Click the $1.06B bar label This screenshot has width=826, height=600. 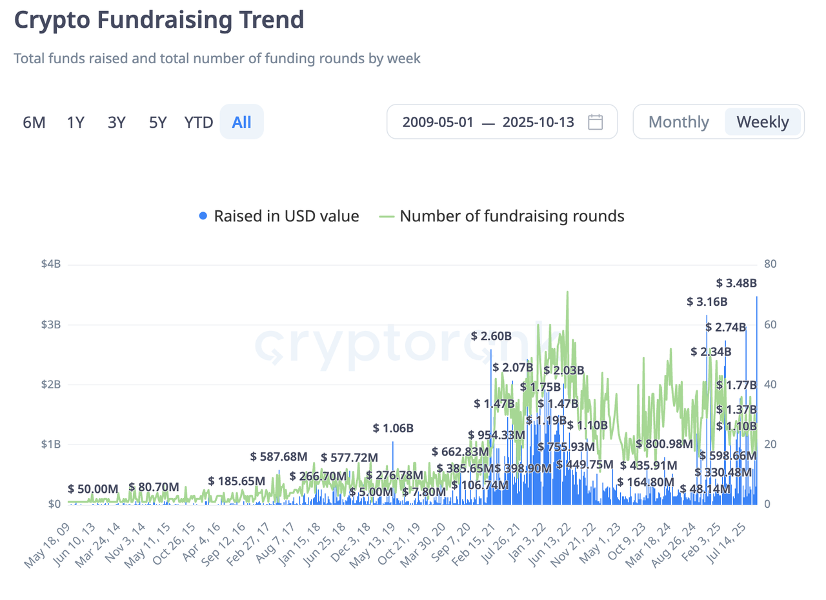393,428
